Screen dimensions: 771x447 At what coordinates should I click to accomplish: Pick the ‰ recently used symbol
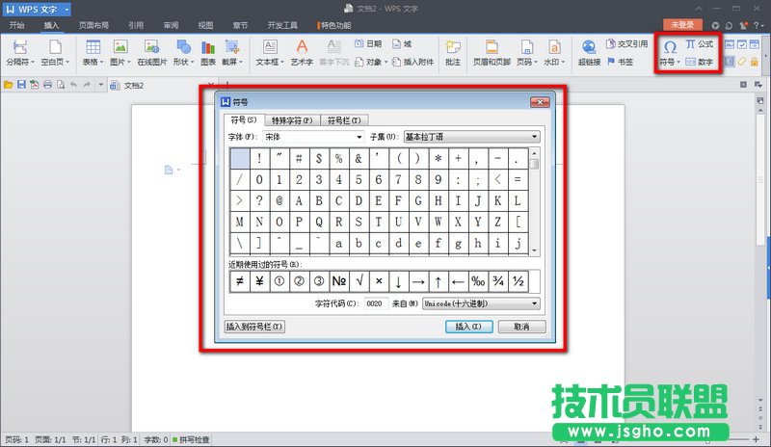tap(478, 281)
